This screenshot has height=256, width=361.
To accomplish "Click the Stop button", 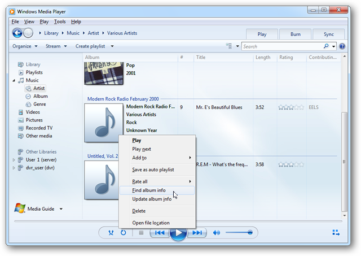I will coord(141,233).
